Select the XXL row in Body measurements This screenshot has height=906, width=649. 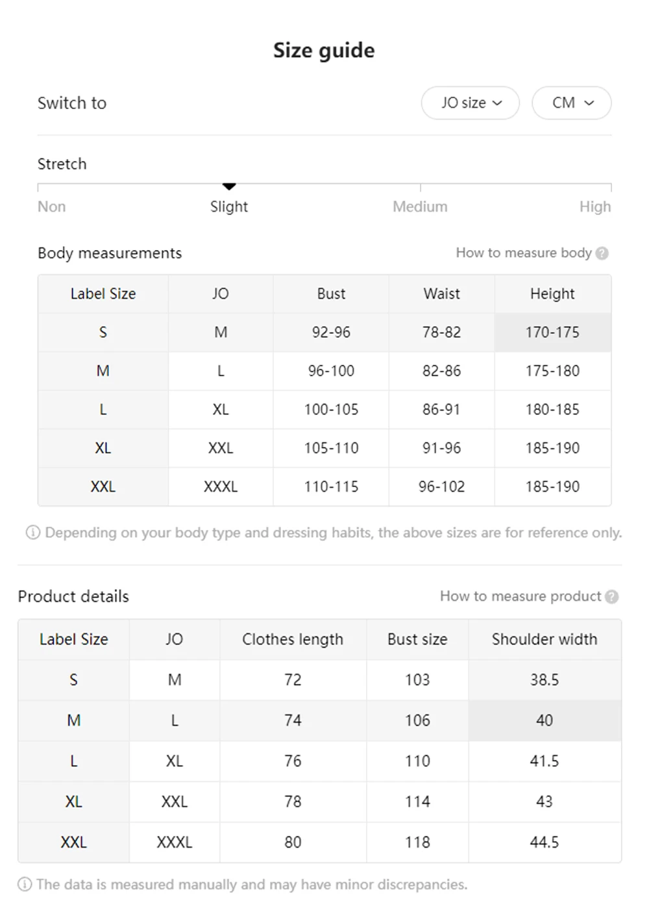click(x=324, y=486)
